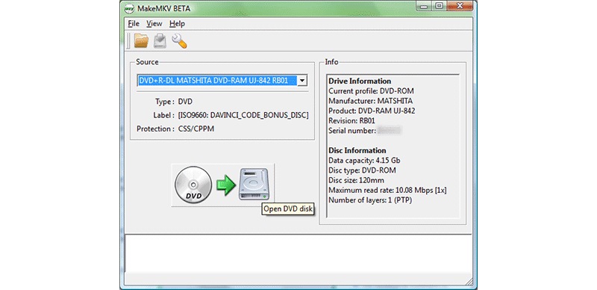Click 'Disc type: DVD-ROM' line
Image resolution: width=597 pixels, height=290 pixels.
(x=362, y=170)
